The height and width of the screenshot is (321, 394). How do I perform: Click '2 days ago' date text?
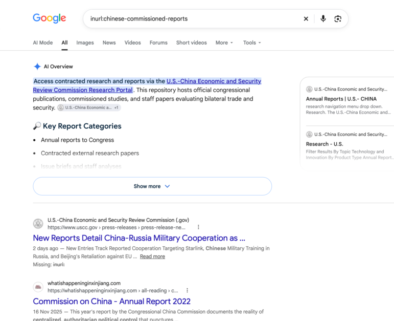click(x=45, y=248)
